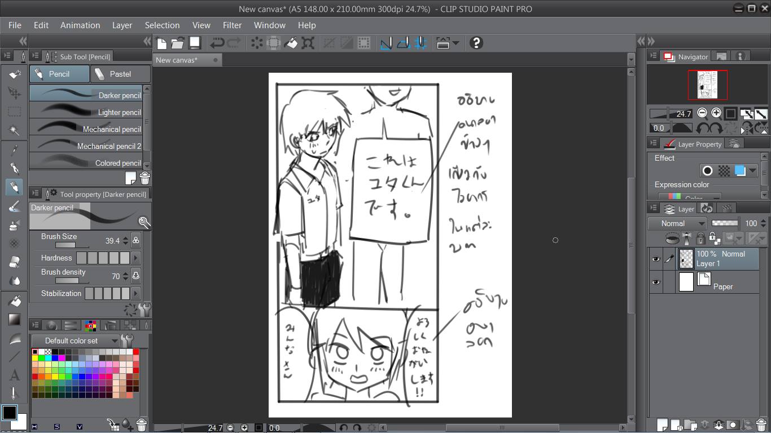The image size is (771, 433).
Task: Toggle Lock Layer in the Layer panel
Action: coord(700,238)
